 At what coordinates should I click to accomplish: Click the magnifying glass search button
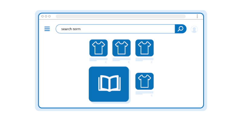tap(181, 29)
